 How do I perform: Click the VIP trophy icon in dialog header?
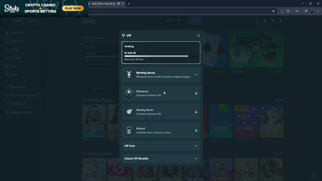(123, 35)
